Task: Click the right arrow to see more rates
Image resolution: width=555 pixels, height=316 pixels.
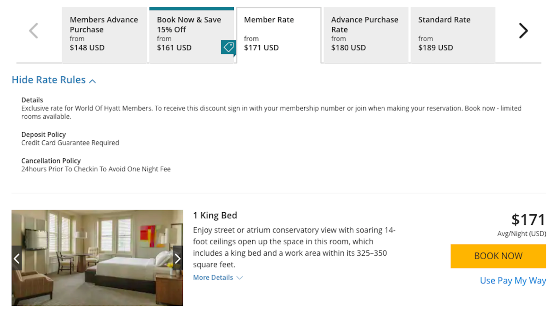Action: (x=523, y=31)
